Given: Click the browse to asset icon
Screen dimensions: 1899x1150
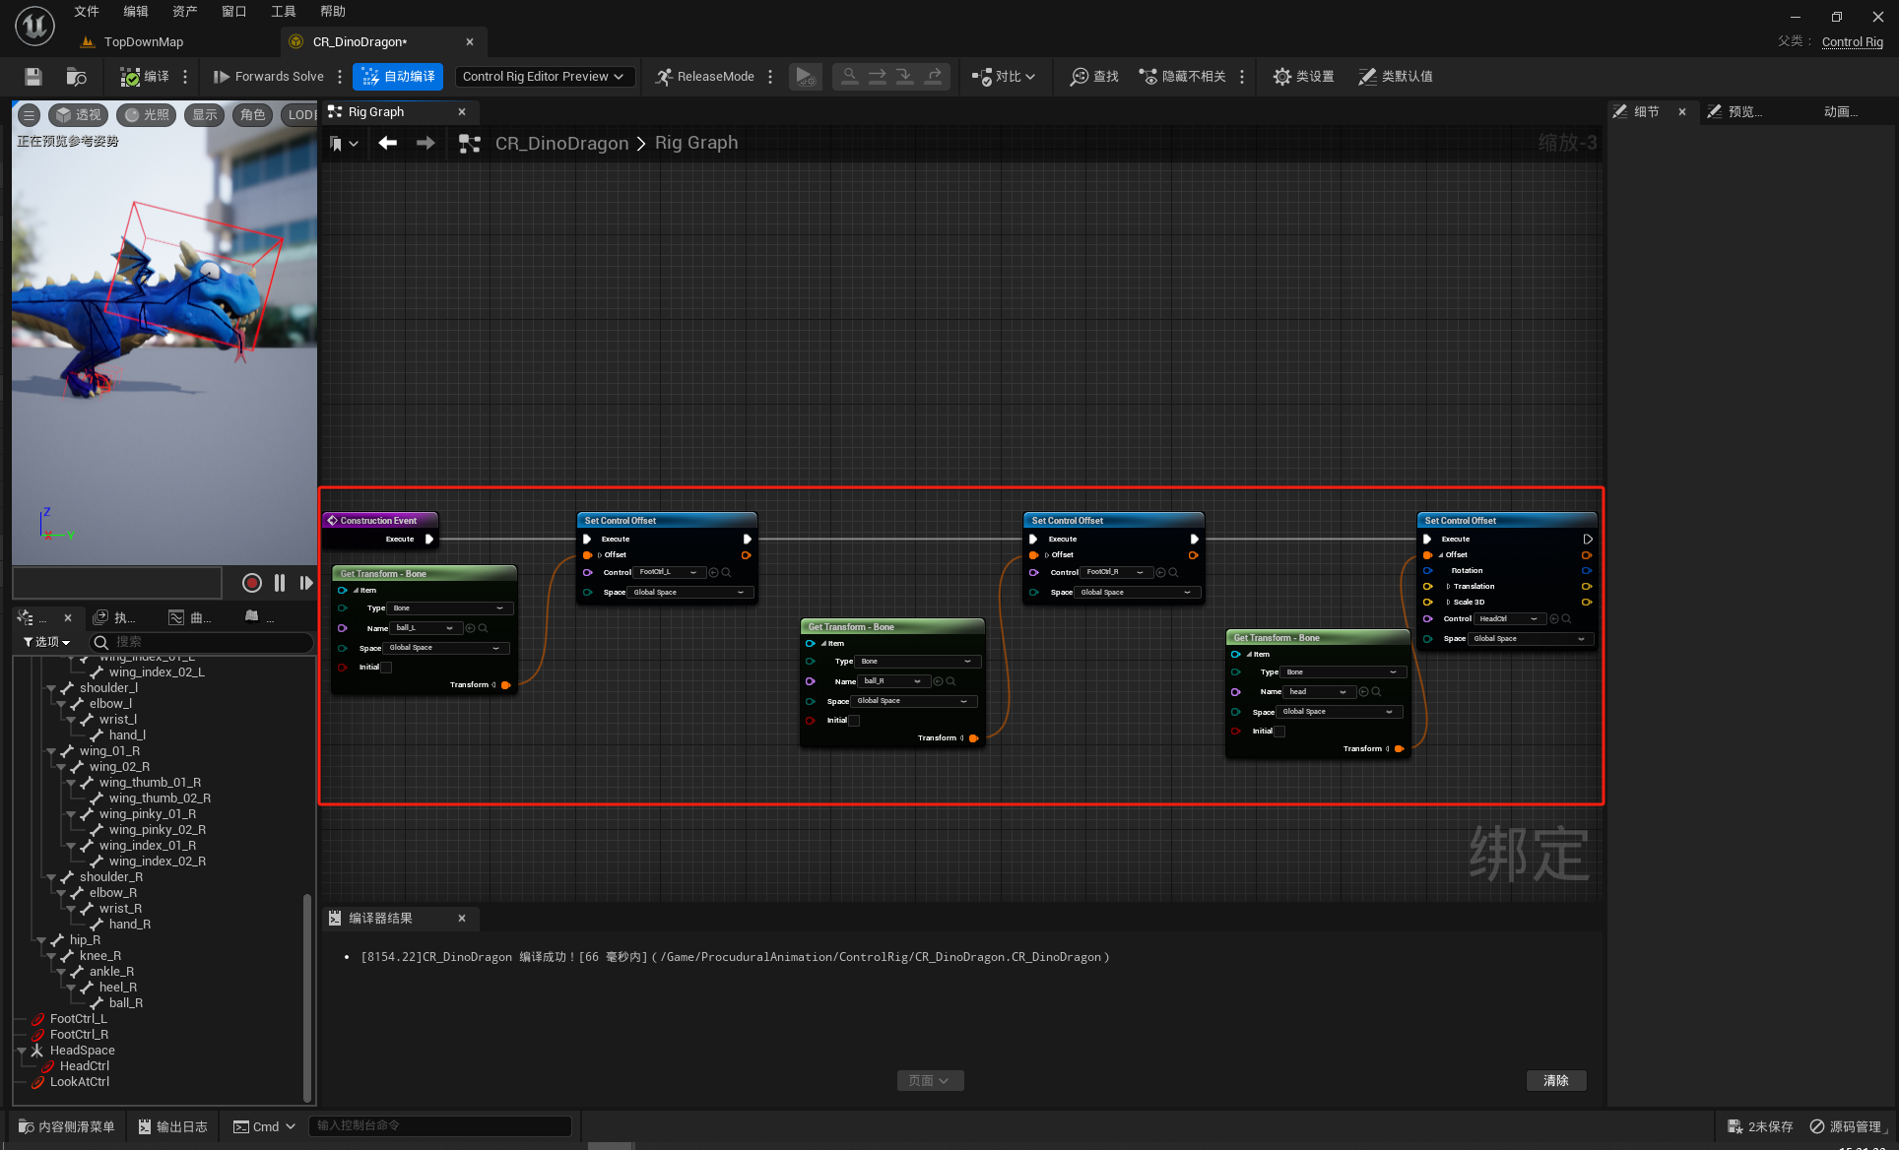Looking at the screenshot, I should point(76,77).
